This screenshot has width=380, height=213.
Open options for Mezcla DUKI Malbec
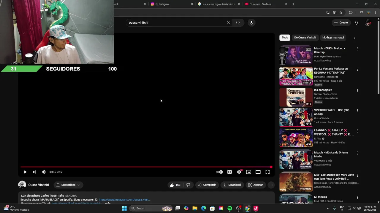(357, 49)
